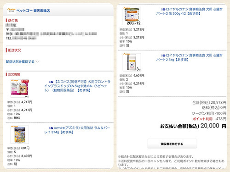
Task: Open the ロイヤルカナン 心臓サポート2 3kg link
Action: 190,57
